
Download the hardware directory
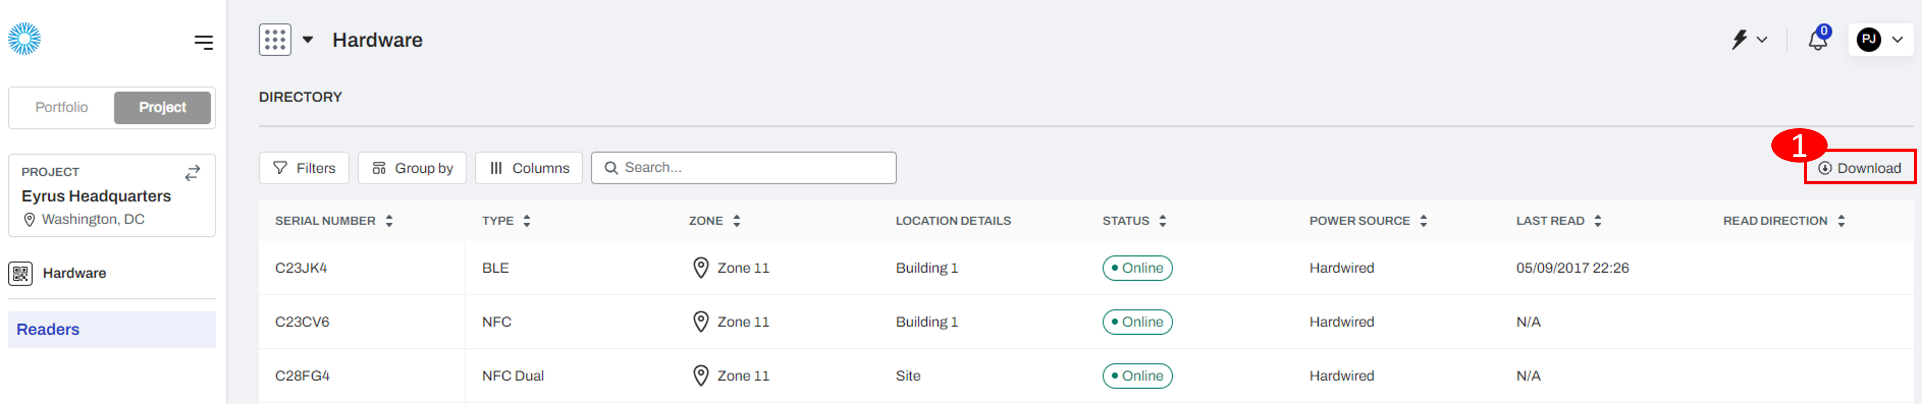[1860, 168]
